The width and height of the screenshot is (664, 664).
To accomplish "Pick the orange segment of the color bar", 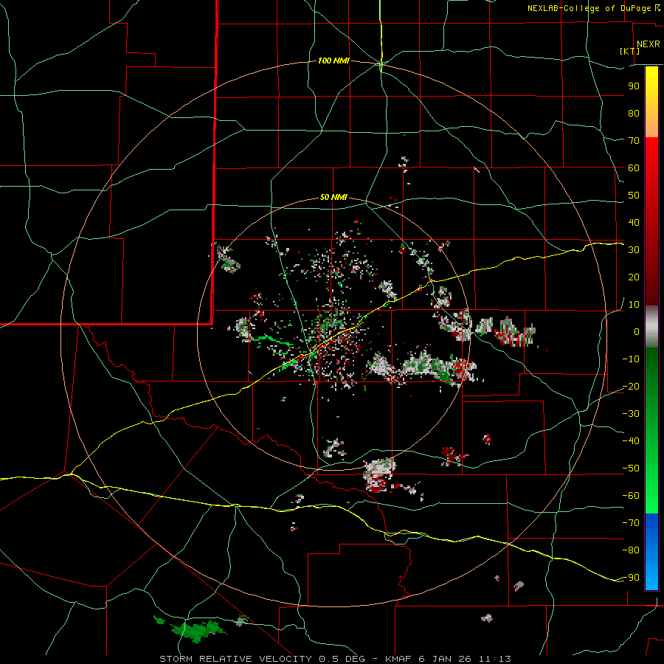I will 651,122.
